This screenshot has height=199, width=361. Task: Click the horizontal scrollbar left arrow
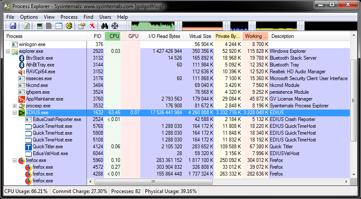[x=90, y=182]
